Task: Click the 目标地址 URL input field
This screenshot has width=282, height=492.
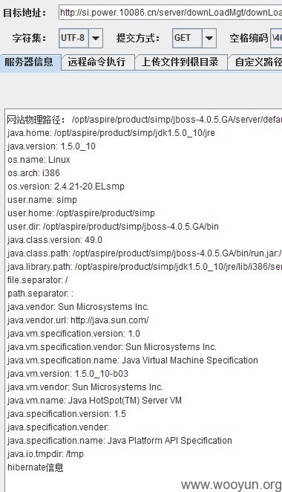Action: tap(171, 13)
